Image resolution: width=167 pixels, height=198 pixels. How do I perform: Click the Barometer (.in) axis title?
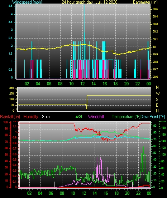coord(145,2)
